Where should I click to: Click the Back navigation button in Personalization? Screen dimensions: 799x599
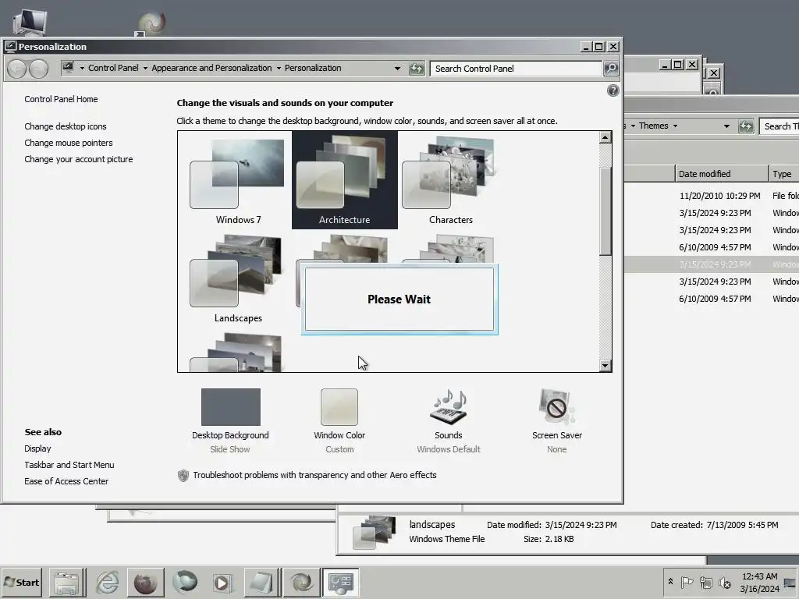coord(16,69)
